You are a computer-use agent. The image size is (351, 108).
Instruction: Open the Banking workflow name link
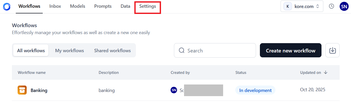(39, 90)
